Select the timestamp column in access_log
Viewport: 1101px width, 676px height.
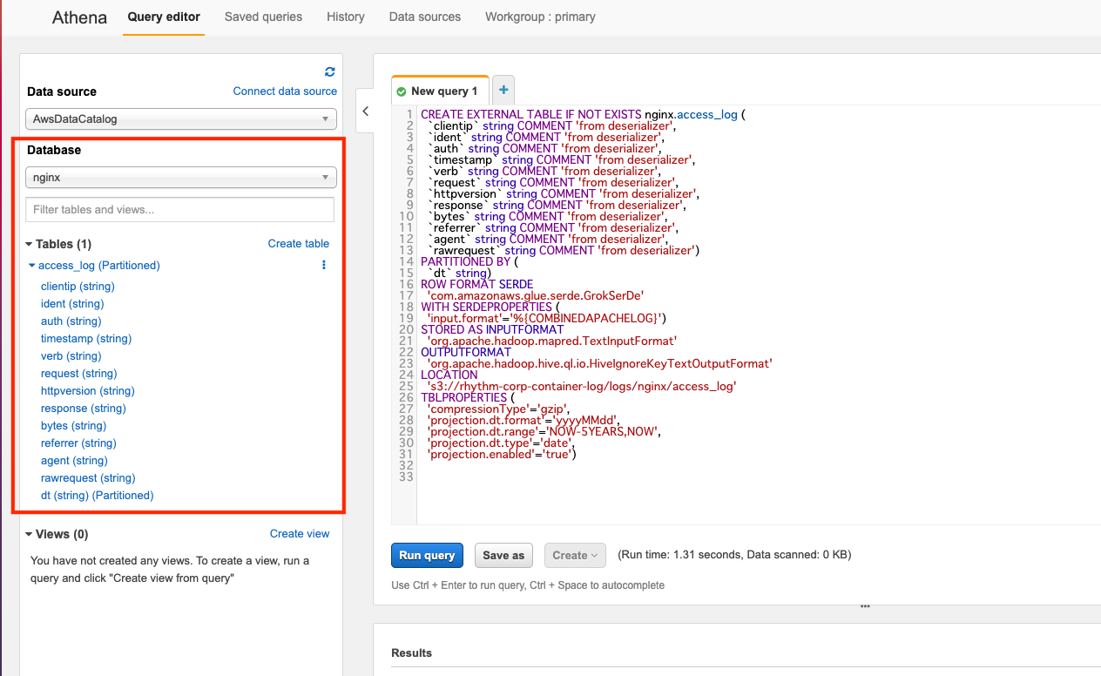(85, 338)
